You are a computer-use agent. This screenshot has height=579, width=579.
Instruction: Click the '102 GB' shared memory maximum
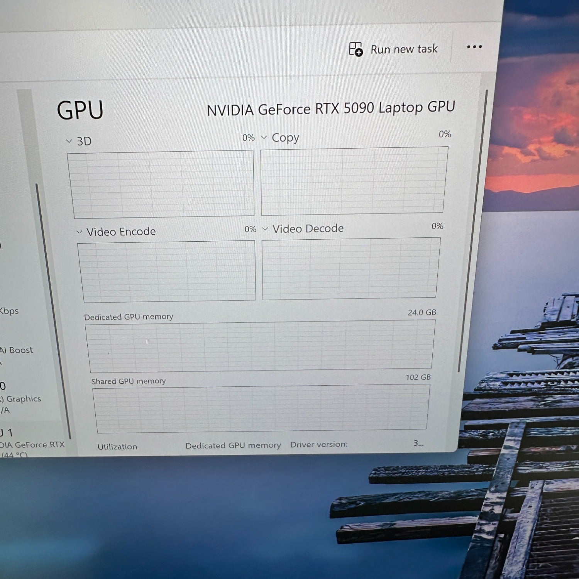[418, 377]
